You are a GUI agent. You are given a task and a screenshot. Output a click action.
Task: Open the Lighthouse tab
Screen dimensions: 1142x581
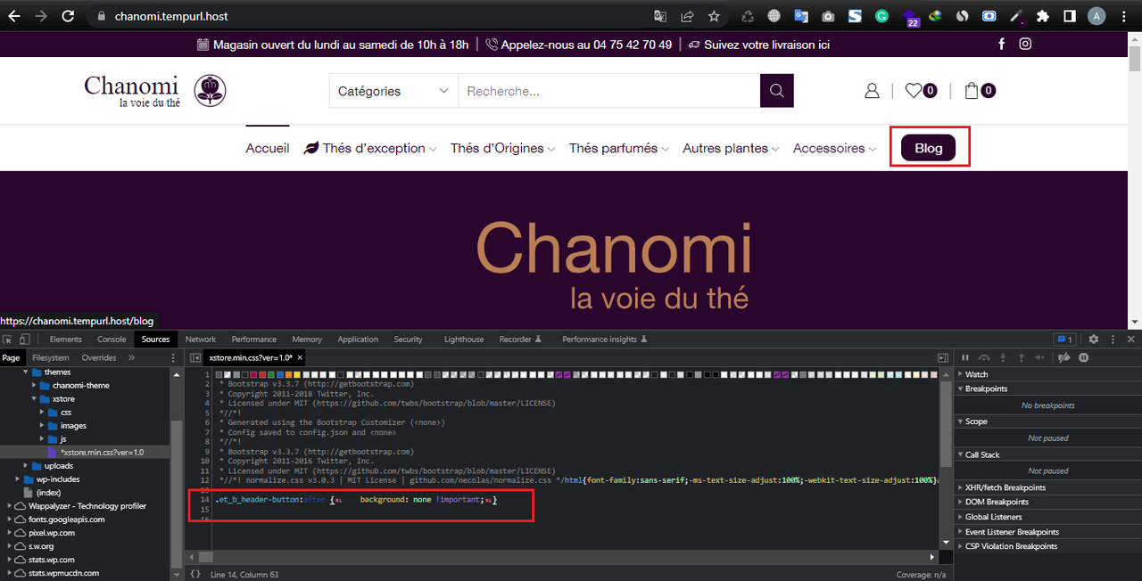(464, 340)
